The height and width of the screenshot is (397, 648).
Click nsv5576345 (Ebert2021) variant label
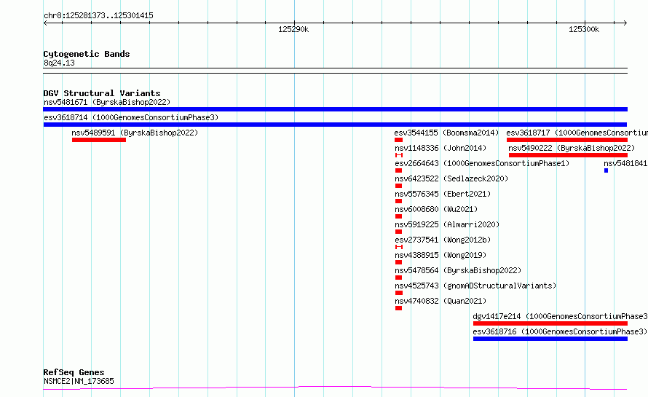point(443,194)
